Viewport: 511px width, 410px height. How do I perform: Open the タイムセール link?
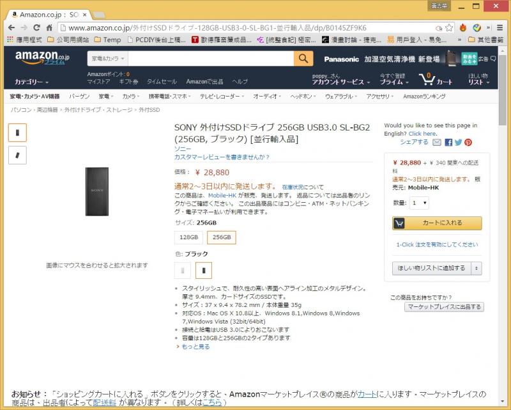pos(162,82)
